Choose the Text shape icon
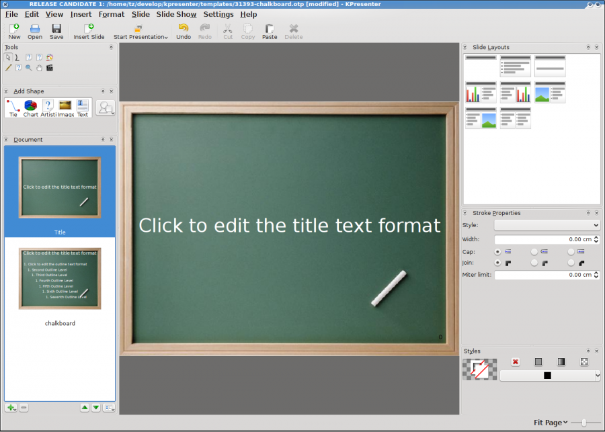Image resolution: width=605 pixels, height=432 pixels. pos(83,107)
